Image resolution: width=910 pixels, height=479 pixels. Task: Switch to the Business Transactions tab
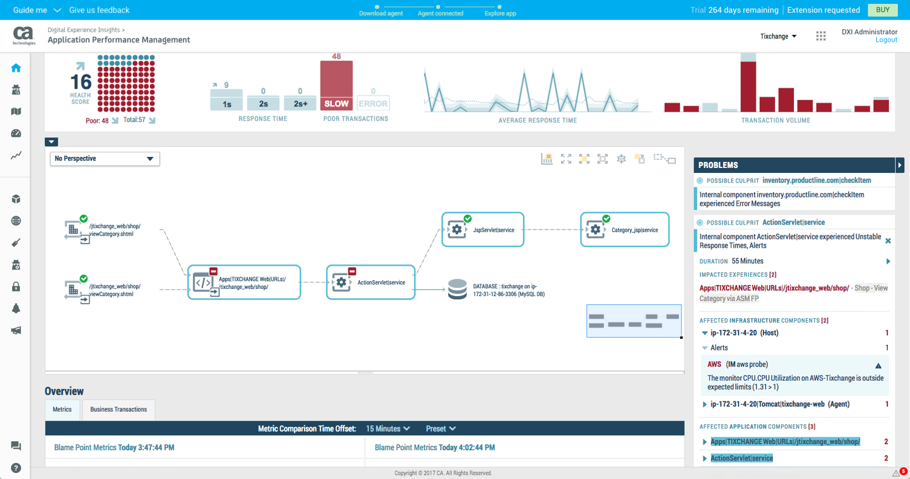click(118, 410)
